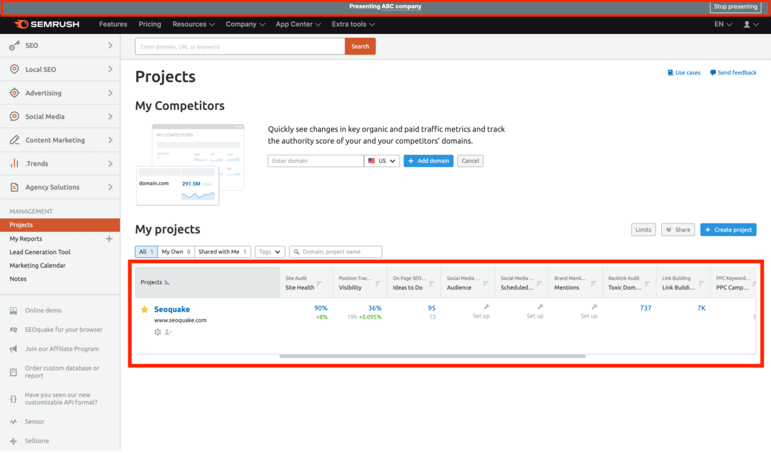771x455 pixels.
Task: Select the All projects filter tab
Action: tap(146, 252)
